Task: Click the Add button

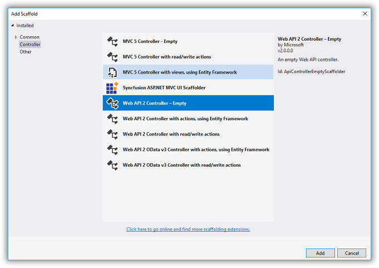Action: pos(320,253)
